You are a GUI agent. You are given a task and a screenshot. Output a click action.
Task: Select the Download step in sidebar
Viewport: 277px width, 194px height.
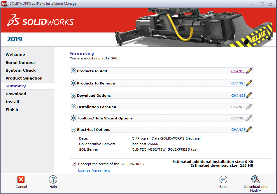[16, 94]
